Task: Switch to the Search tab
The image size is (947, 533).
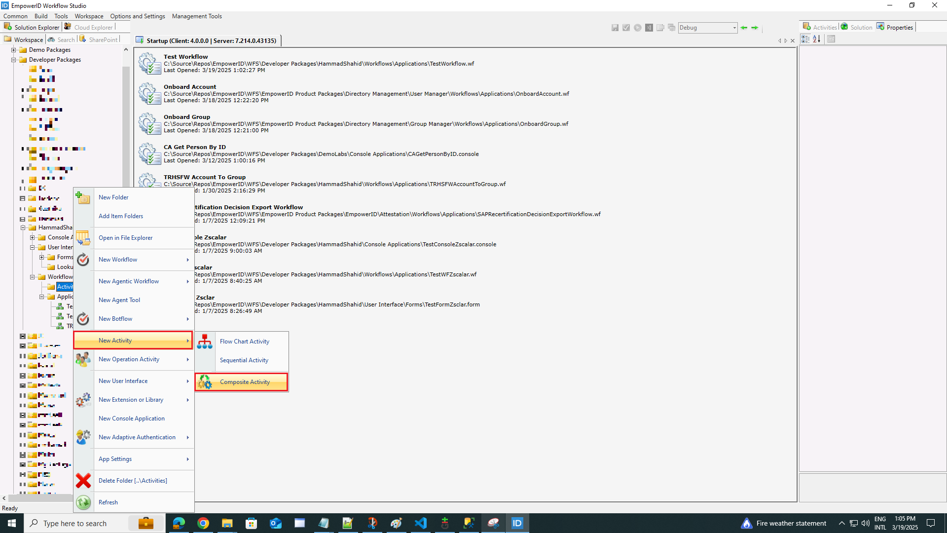Action: pos(61,39)
